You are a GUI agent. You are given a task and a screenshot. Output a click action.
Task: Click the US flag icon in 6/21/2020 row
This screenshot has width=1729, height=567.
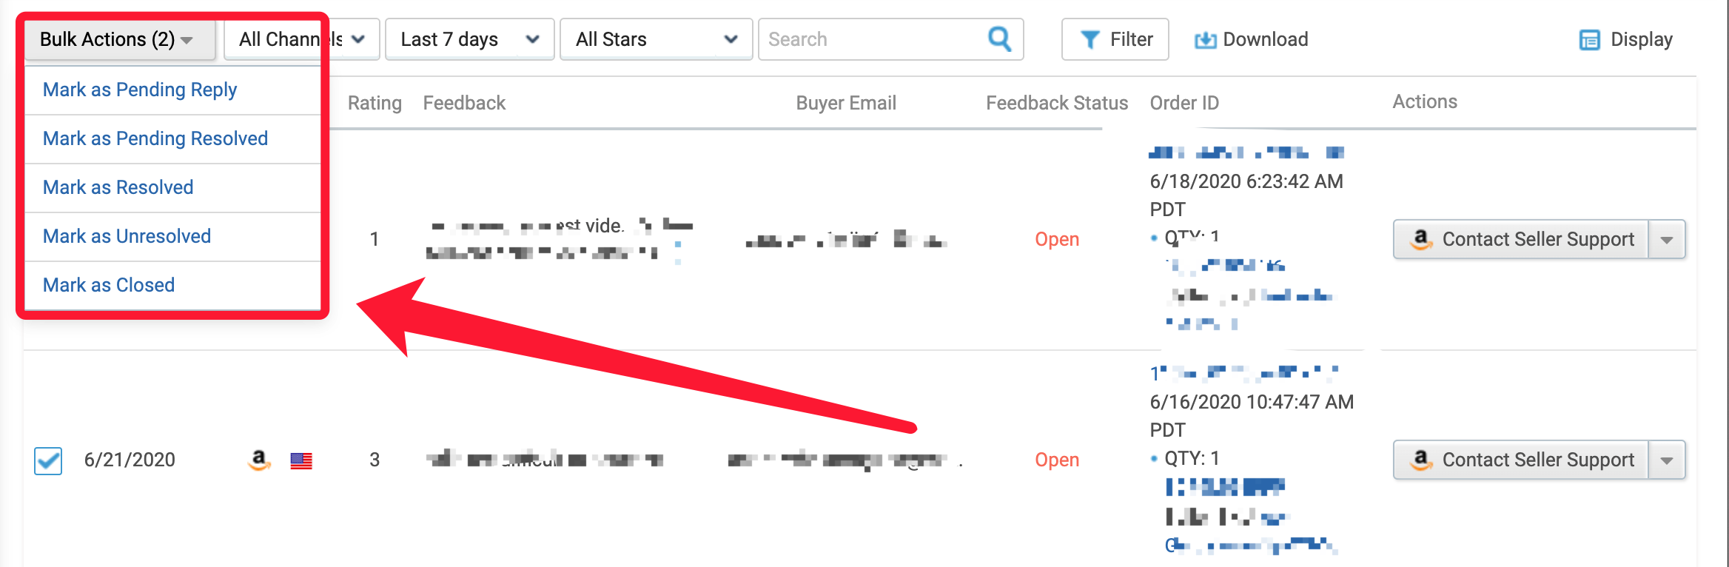(x=301, y=461)
